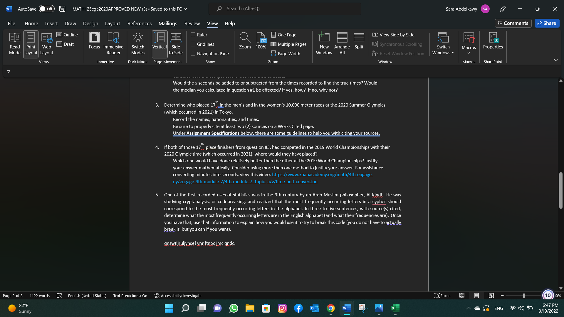This screenshot has width=564, height=317.
Task: Adjust the zoom slider in status bar
Action: click(524, 296)
